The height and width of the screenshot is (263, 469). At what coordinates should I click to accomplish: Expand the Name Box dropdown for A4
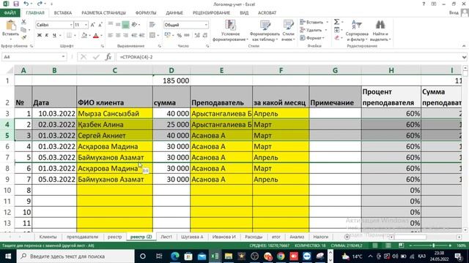point(64,57)
